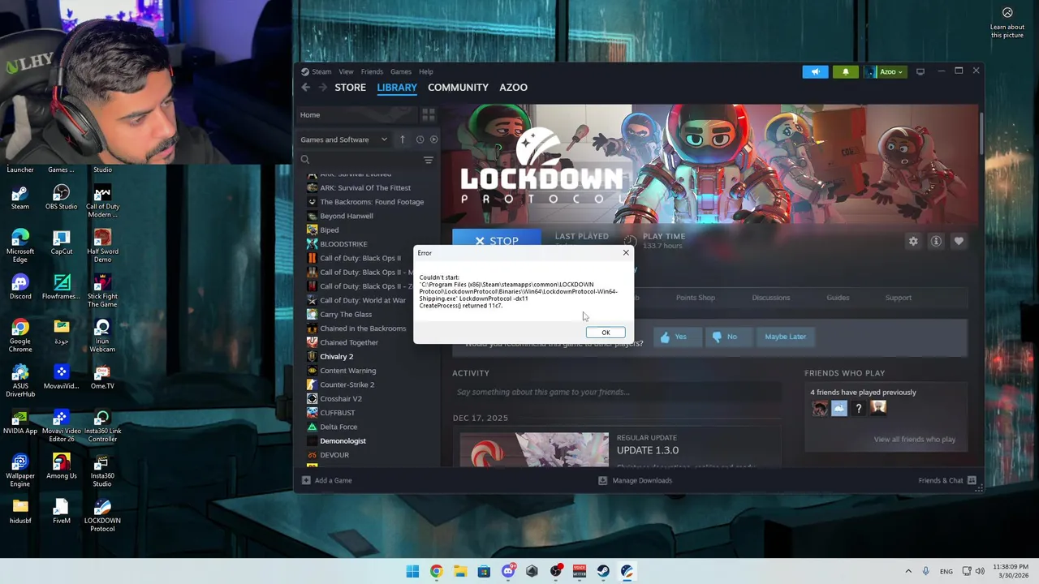Open Steam game settings gear icon
The image size is (1039, 584).
913,241
